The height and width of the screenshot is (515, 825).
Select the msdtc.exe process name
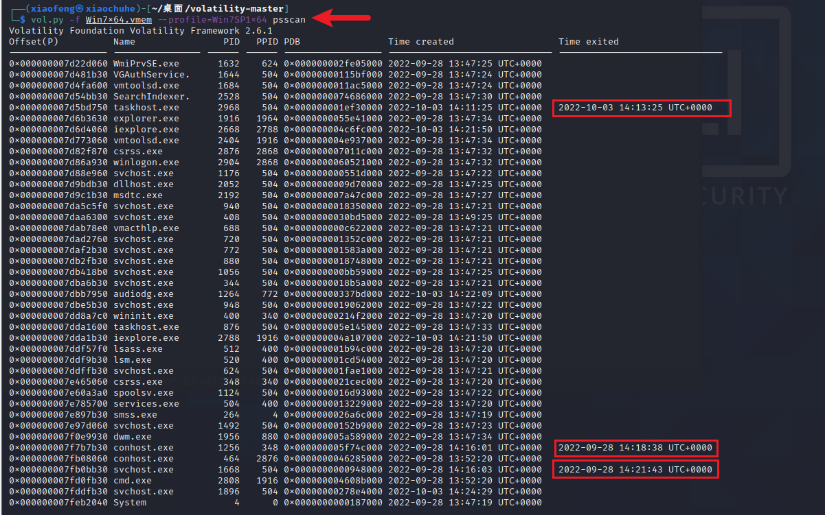(x=138, y=195)
